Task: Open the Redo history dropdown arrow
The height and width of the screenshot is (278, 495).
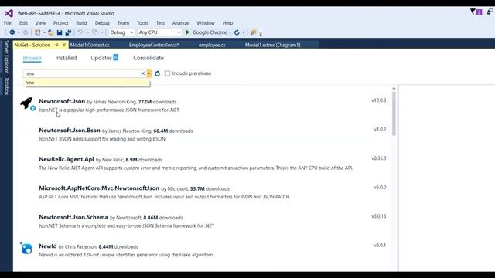Action: coord(101,32)
